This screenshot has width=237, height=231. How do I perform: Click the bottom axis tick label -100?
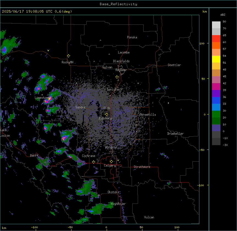34,227
